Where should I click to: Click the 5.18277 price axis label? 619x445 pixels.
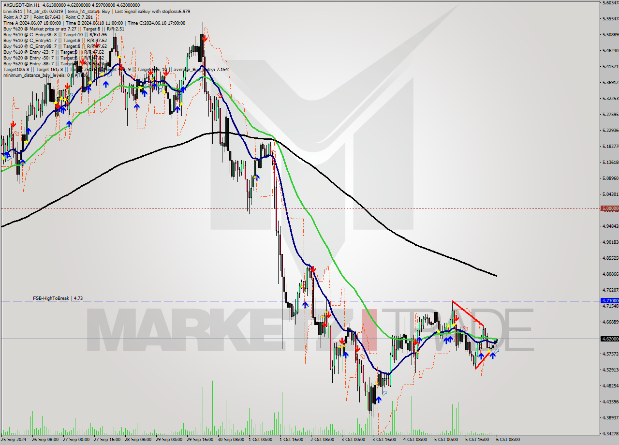click(x=610, y=146)
